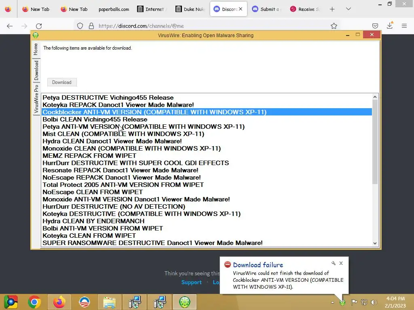Open the Firefox downloads panel

[x=390, y=25]
